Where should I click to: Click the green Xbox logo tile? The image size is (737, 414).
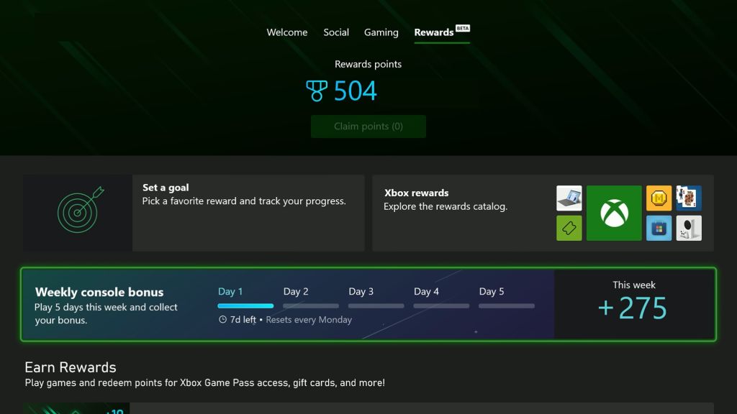[x=614, y=213]
